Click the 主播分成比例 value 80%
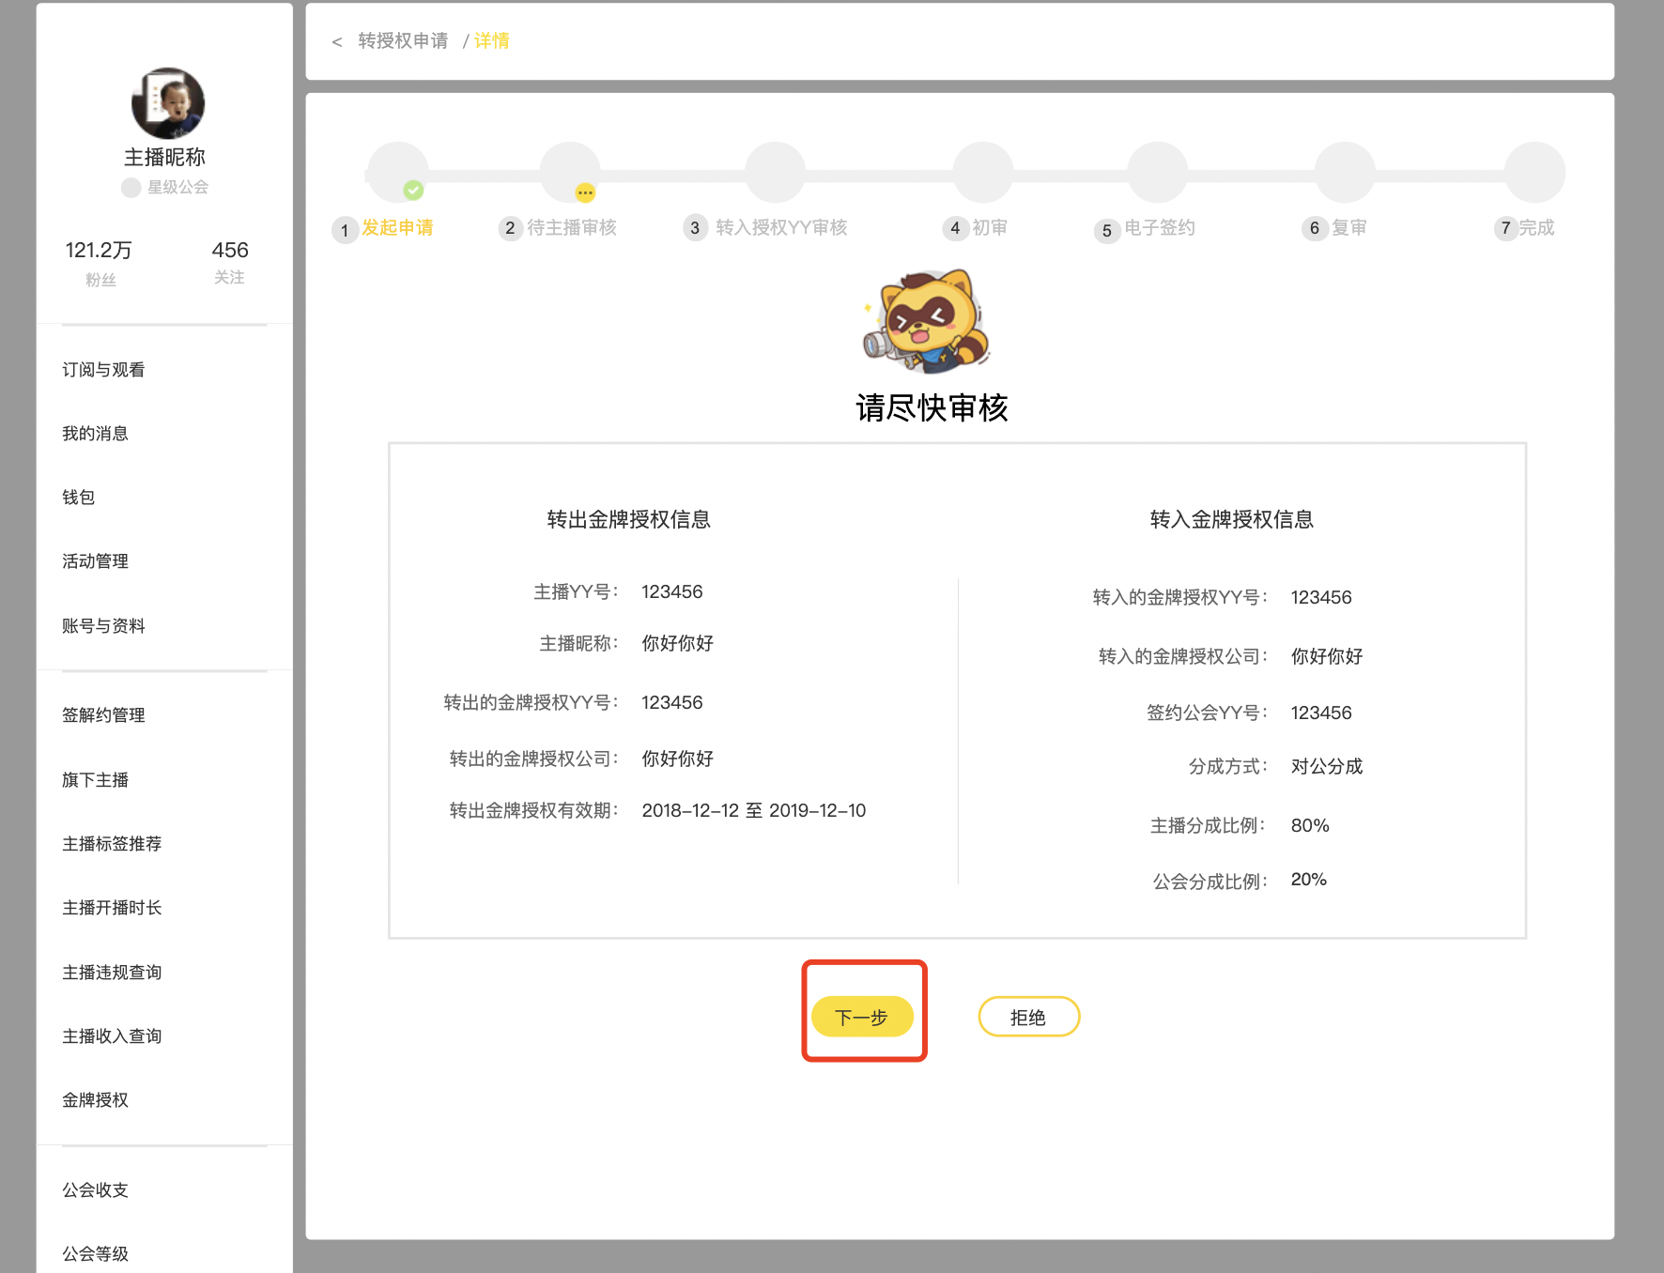Image resolution: width=1664 pixels, height=1273 pixels. [x=1310, y=825]
